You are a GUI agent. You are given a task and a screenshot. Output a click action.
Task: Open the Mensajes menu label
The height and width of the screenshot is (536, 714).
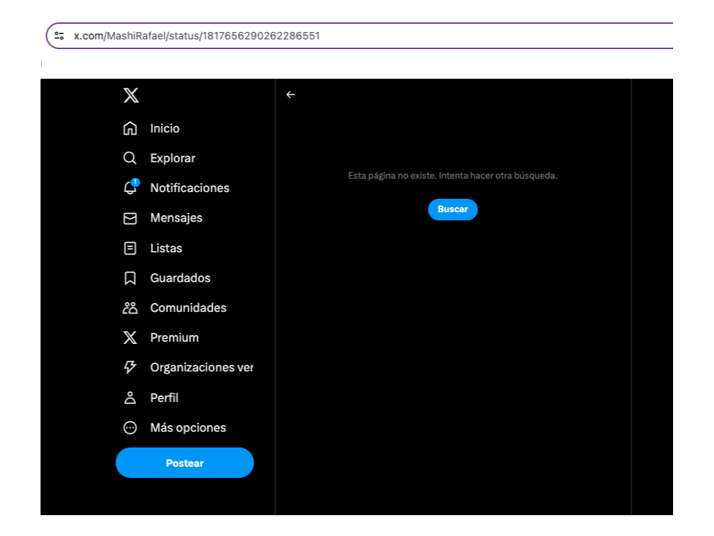(x=176, y=218)
